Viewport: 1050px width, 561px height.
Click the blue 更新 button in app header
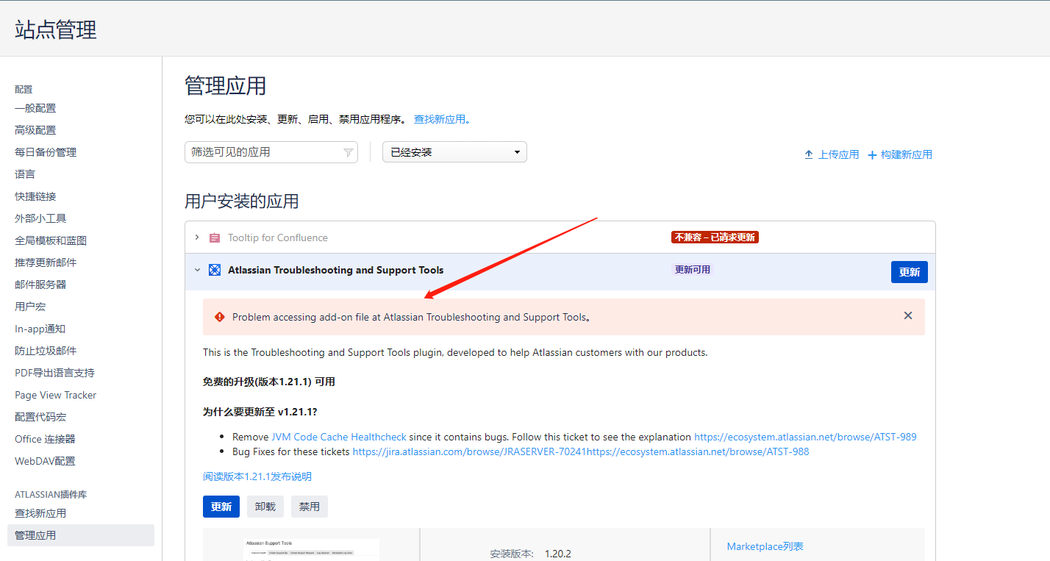tap(909, 272)
